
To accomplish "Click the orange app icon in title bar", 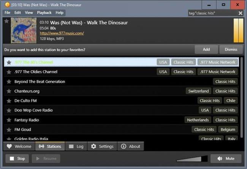I will point(7,5).
